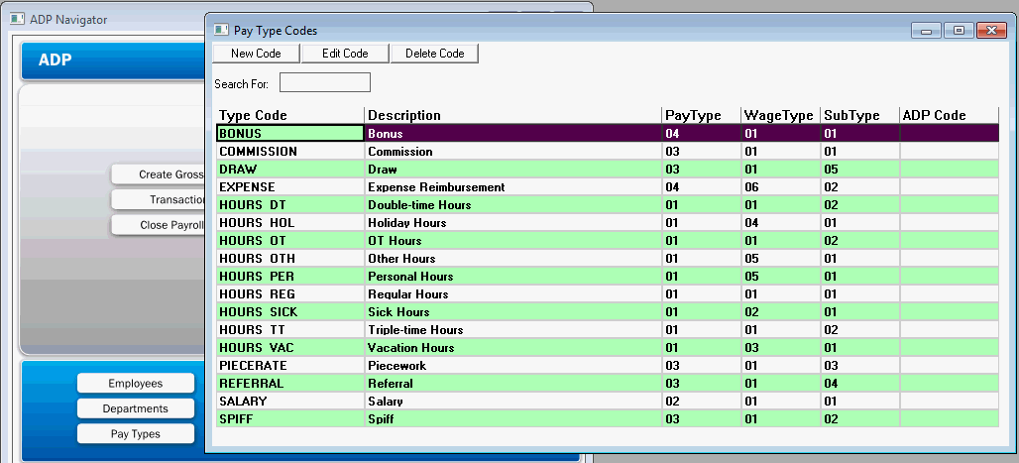Viewport: 1019px width, 463px height.
Task: Click the New Code button
Action: 256,54
